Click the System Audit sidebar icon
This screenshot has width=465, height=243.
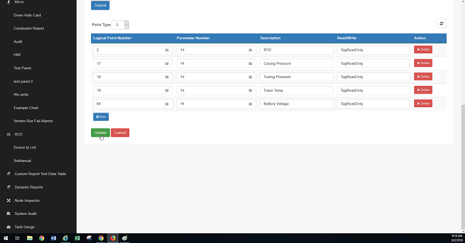[9, 213]
